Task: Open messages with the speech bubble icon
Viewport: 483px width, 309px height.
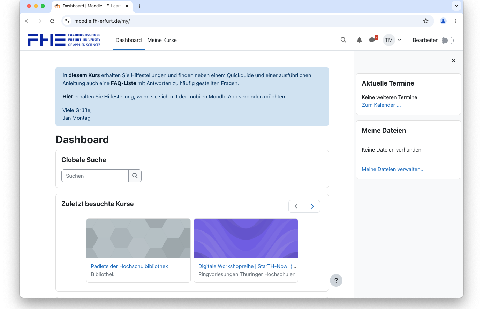Action: pyautogui.click(x=372, y=40)
